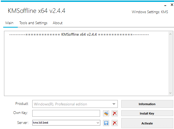Click the paste key broom icon beside Own Key
174x129 pixels.
point(106,113)
